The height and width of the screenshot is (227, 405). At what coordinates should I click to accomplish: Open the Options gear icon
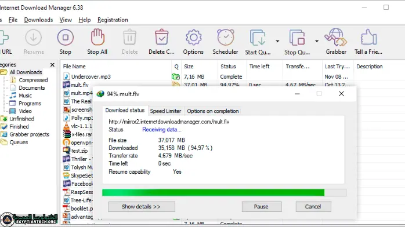(193, 38)
